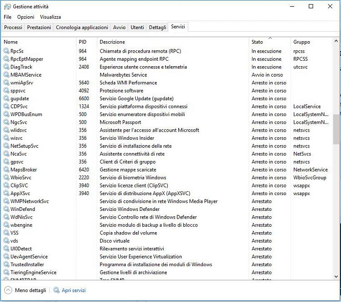Screen dimensions: 341x302
Task: Click the vds service name
Action: tap(14, 241)
